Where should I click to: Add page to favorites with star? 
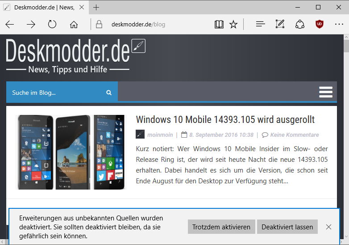(233, 24)
